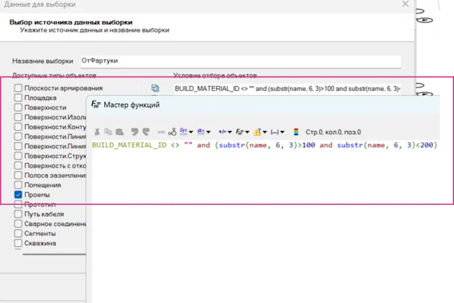Viewport: 454px width, 303px height.
Task: Open the {...} braces dropdown
Action: tap(277, 132)
